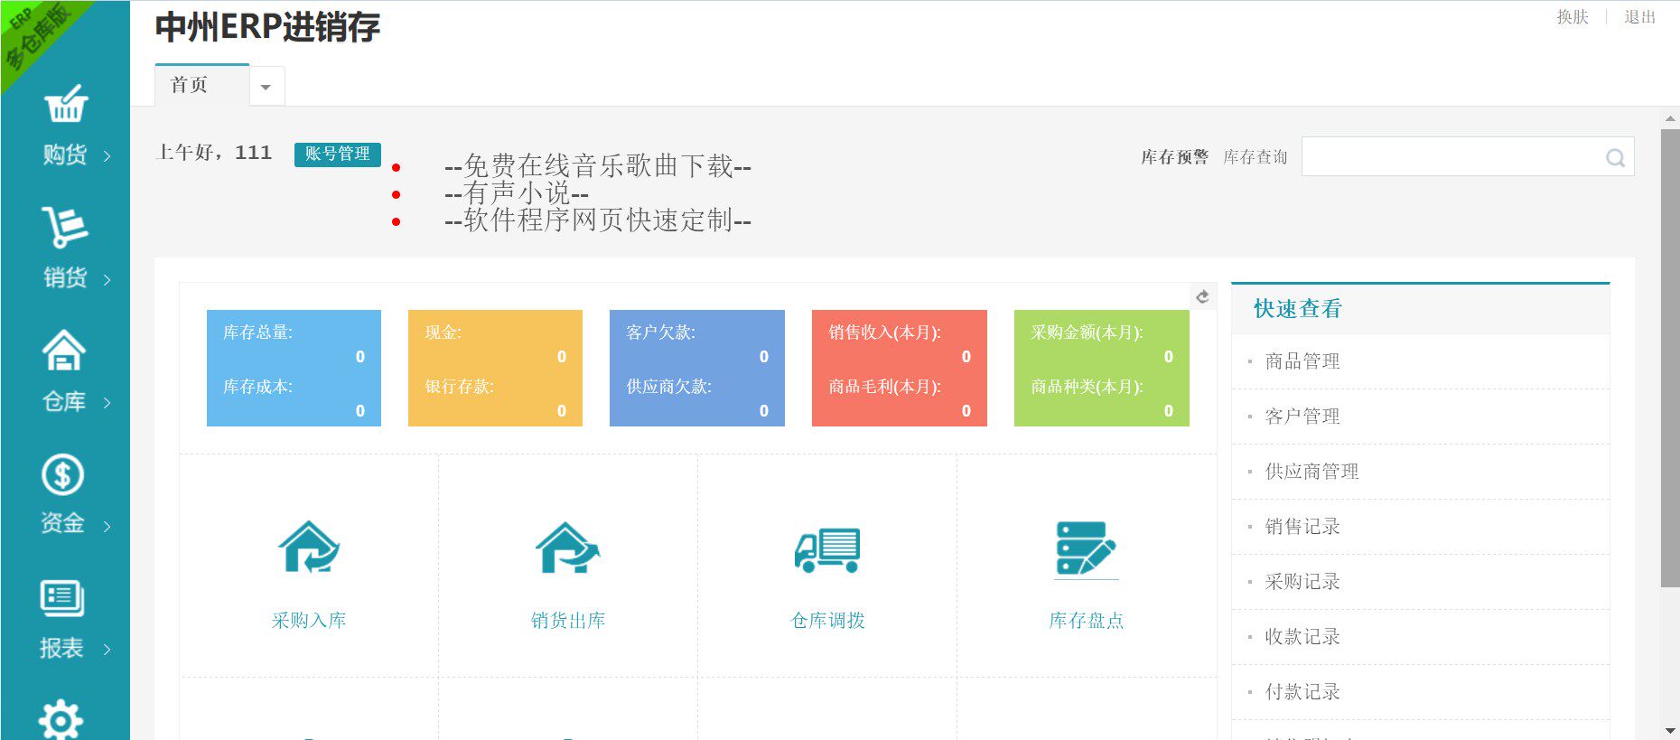The width and height of the screenshot is (1680, 740).
Task: Click the 退出 logout link
Action: (1639, 17)
